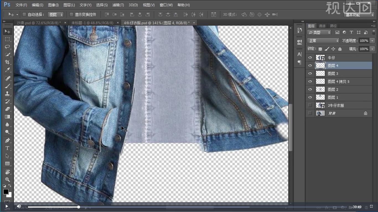Activate the Zoom tool in toolbar
Screen dimensions: 378x212
pyautogui.click(x=7, y=179)
